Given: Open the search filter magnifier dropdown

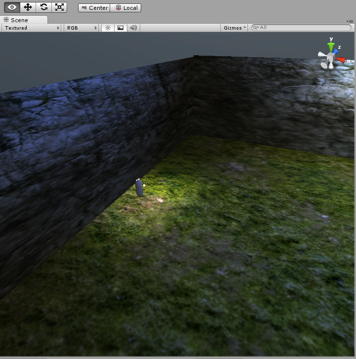Looking at the screenshot, I should 256,28.
